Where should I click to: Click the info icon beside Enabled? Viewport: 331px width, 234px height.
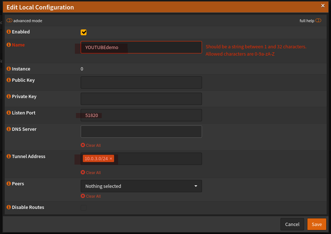coord(9,32)
